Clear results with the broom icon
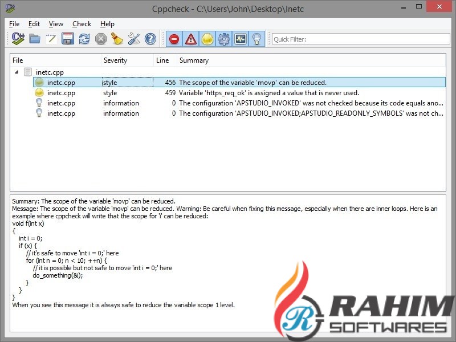 (117, 39)
